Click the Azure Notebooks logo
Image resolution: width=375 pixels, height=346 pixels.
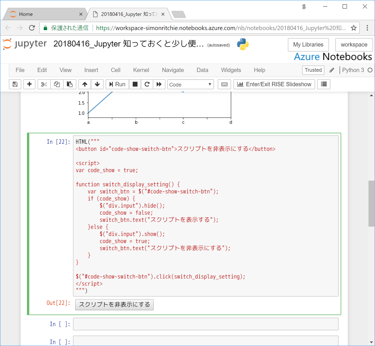pyautogui.click(x=333, y=57)
